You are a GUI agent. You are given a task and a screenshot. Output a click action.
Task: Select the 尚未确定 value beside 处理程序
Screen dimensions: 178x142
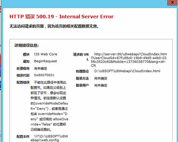41,68
